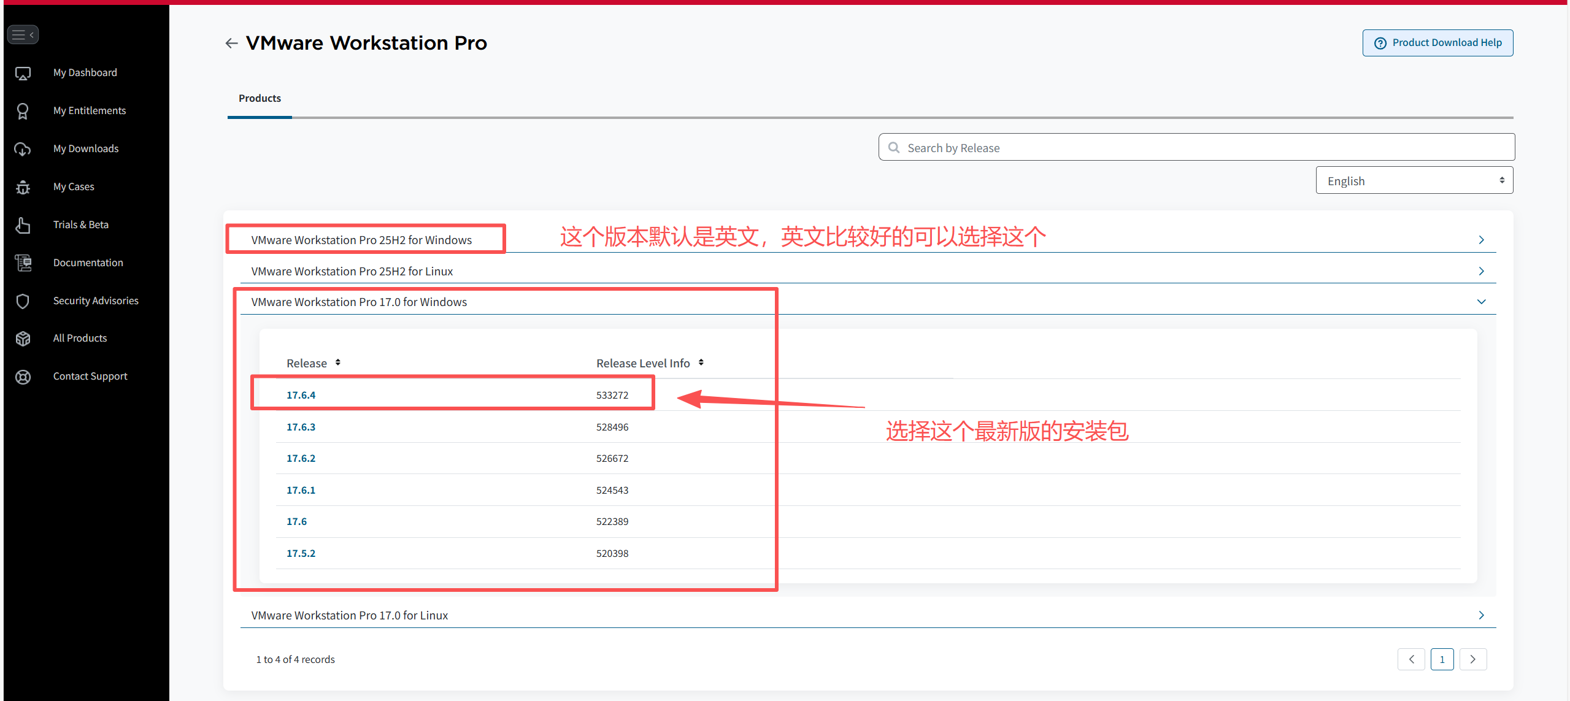Viewport: 1570px width, 701px height.
Task: Click the Contact Support lifebuoy icon
Action: coord(23,377)
